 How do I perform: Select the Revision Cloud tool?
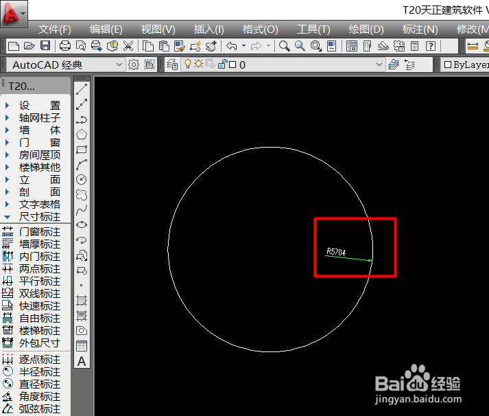(82, 195)
